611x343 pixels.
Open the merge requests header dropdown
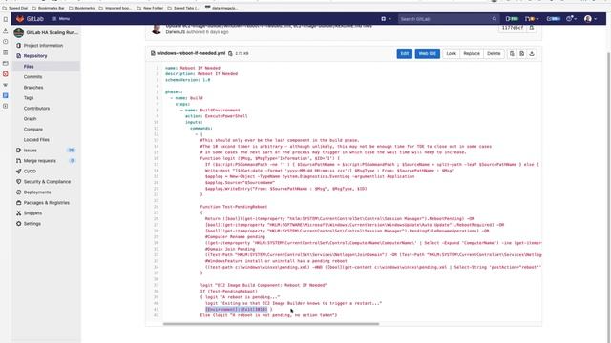[532, 19]
